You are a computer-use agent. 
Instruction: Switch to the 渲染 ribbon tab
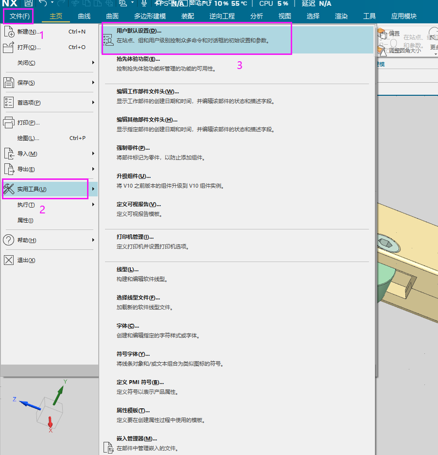[x=341, y=16]
